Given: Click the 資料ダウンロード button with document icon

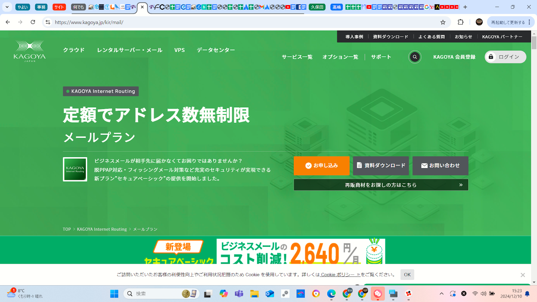Looking at the screenshot, I should point(381,166).
